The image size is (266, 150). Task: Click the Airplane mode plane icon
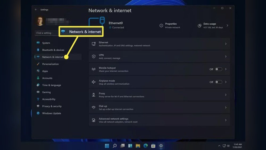94,82
